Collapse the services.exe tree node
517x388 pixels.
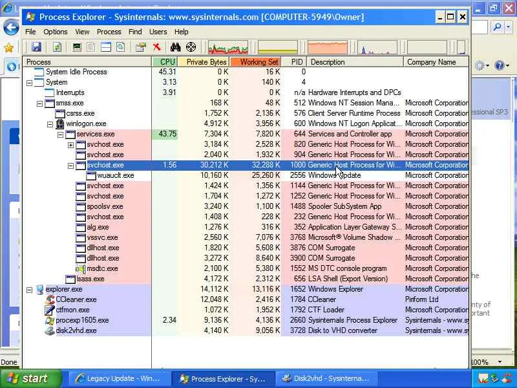[x=60, y=135]
